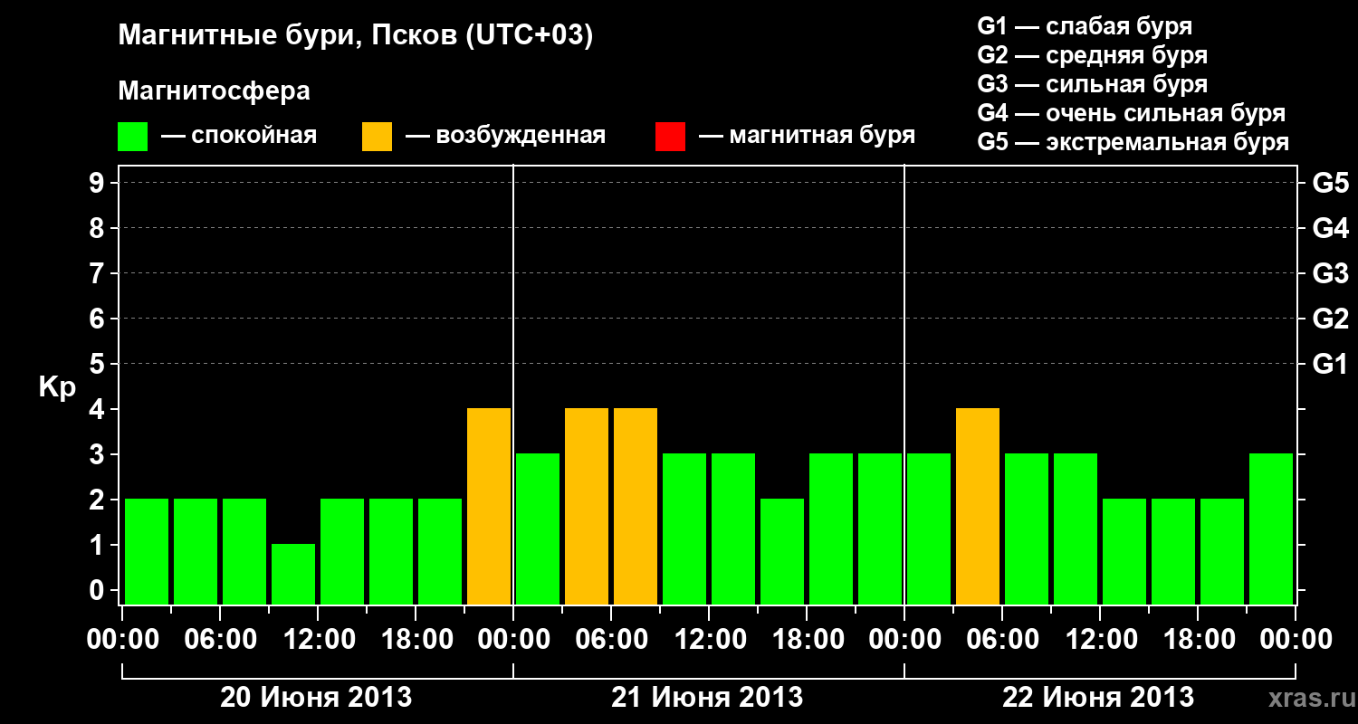
Task: Click the 22 June 00:00–03:00 Kp 3 bar
Action: pyautogui.click(x=929, y=529)
